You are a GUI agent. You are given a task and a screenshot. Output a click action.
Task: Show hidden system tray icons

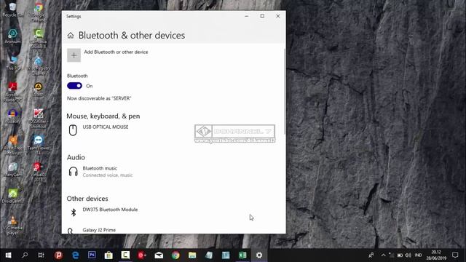point(384,255)
